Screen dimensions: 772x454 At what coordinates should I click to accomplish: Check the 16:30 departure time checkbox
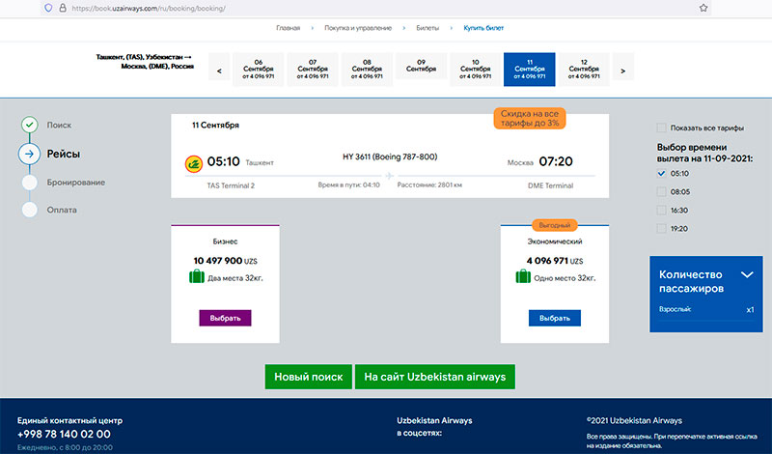pyautogui.click(x=661, y=210)
